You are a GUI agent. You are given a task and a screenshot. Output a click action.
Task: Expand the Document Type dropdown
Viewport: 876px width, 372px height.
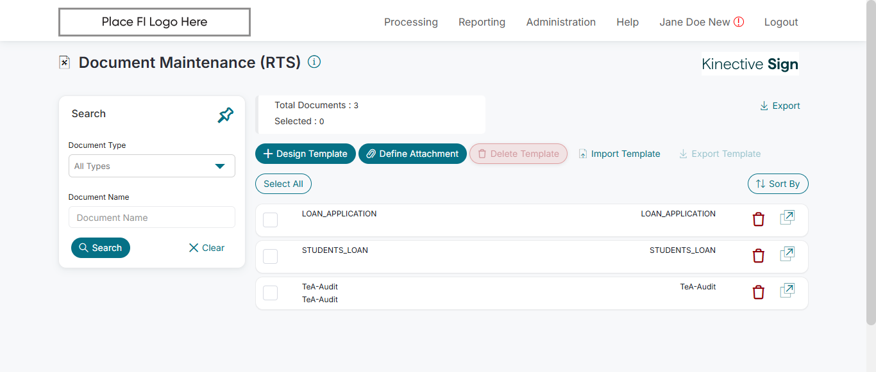point(152,166)
